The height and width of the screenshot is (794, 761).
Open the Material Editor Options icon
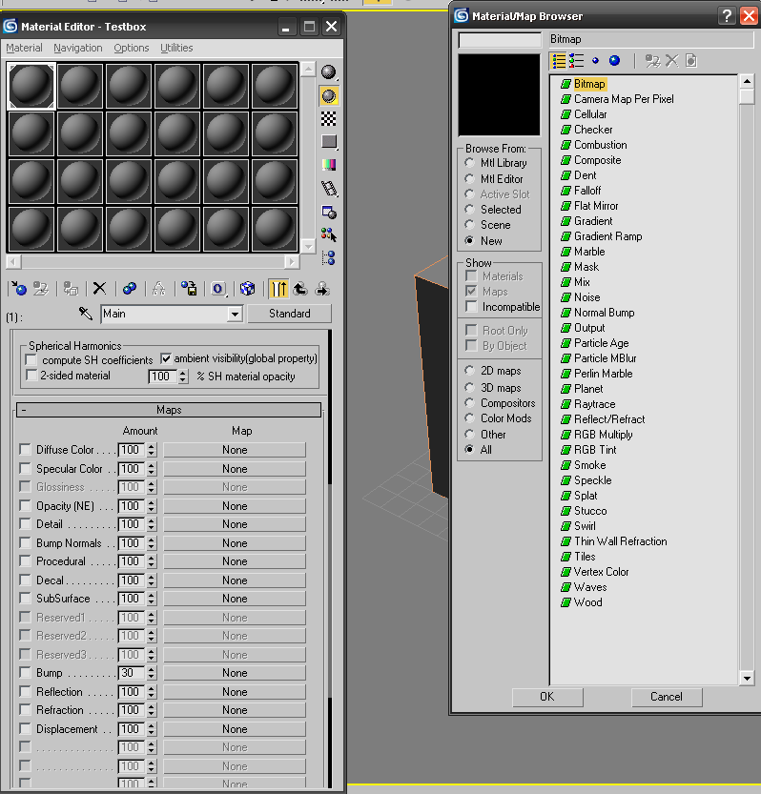(x=328, y=212)
